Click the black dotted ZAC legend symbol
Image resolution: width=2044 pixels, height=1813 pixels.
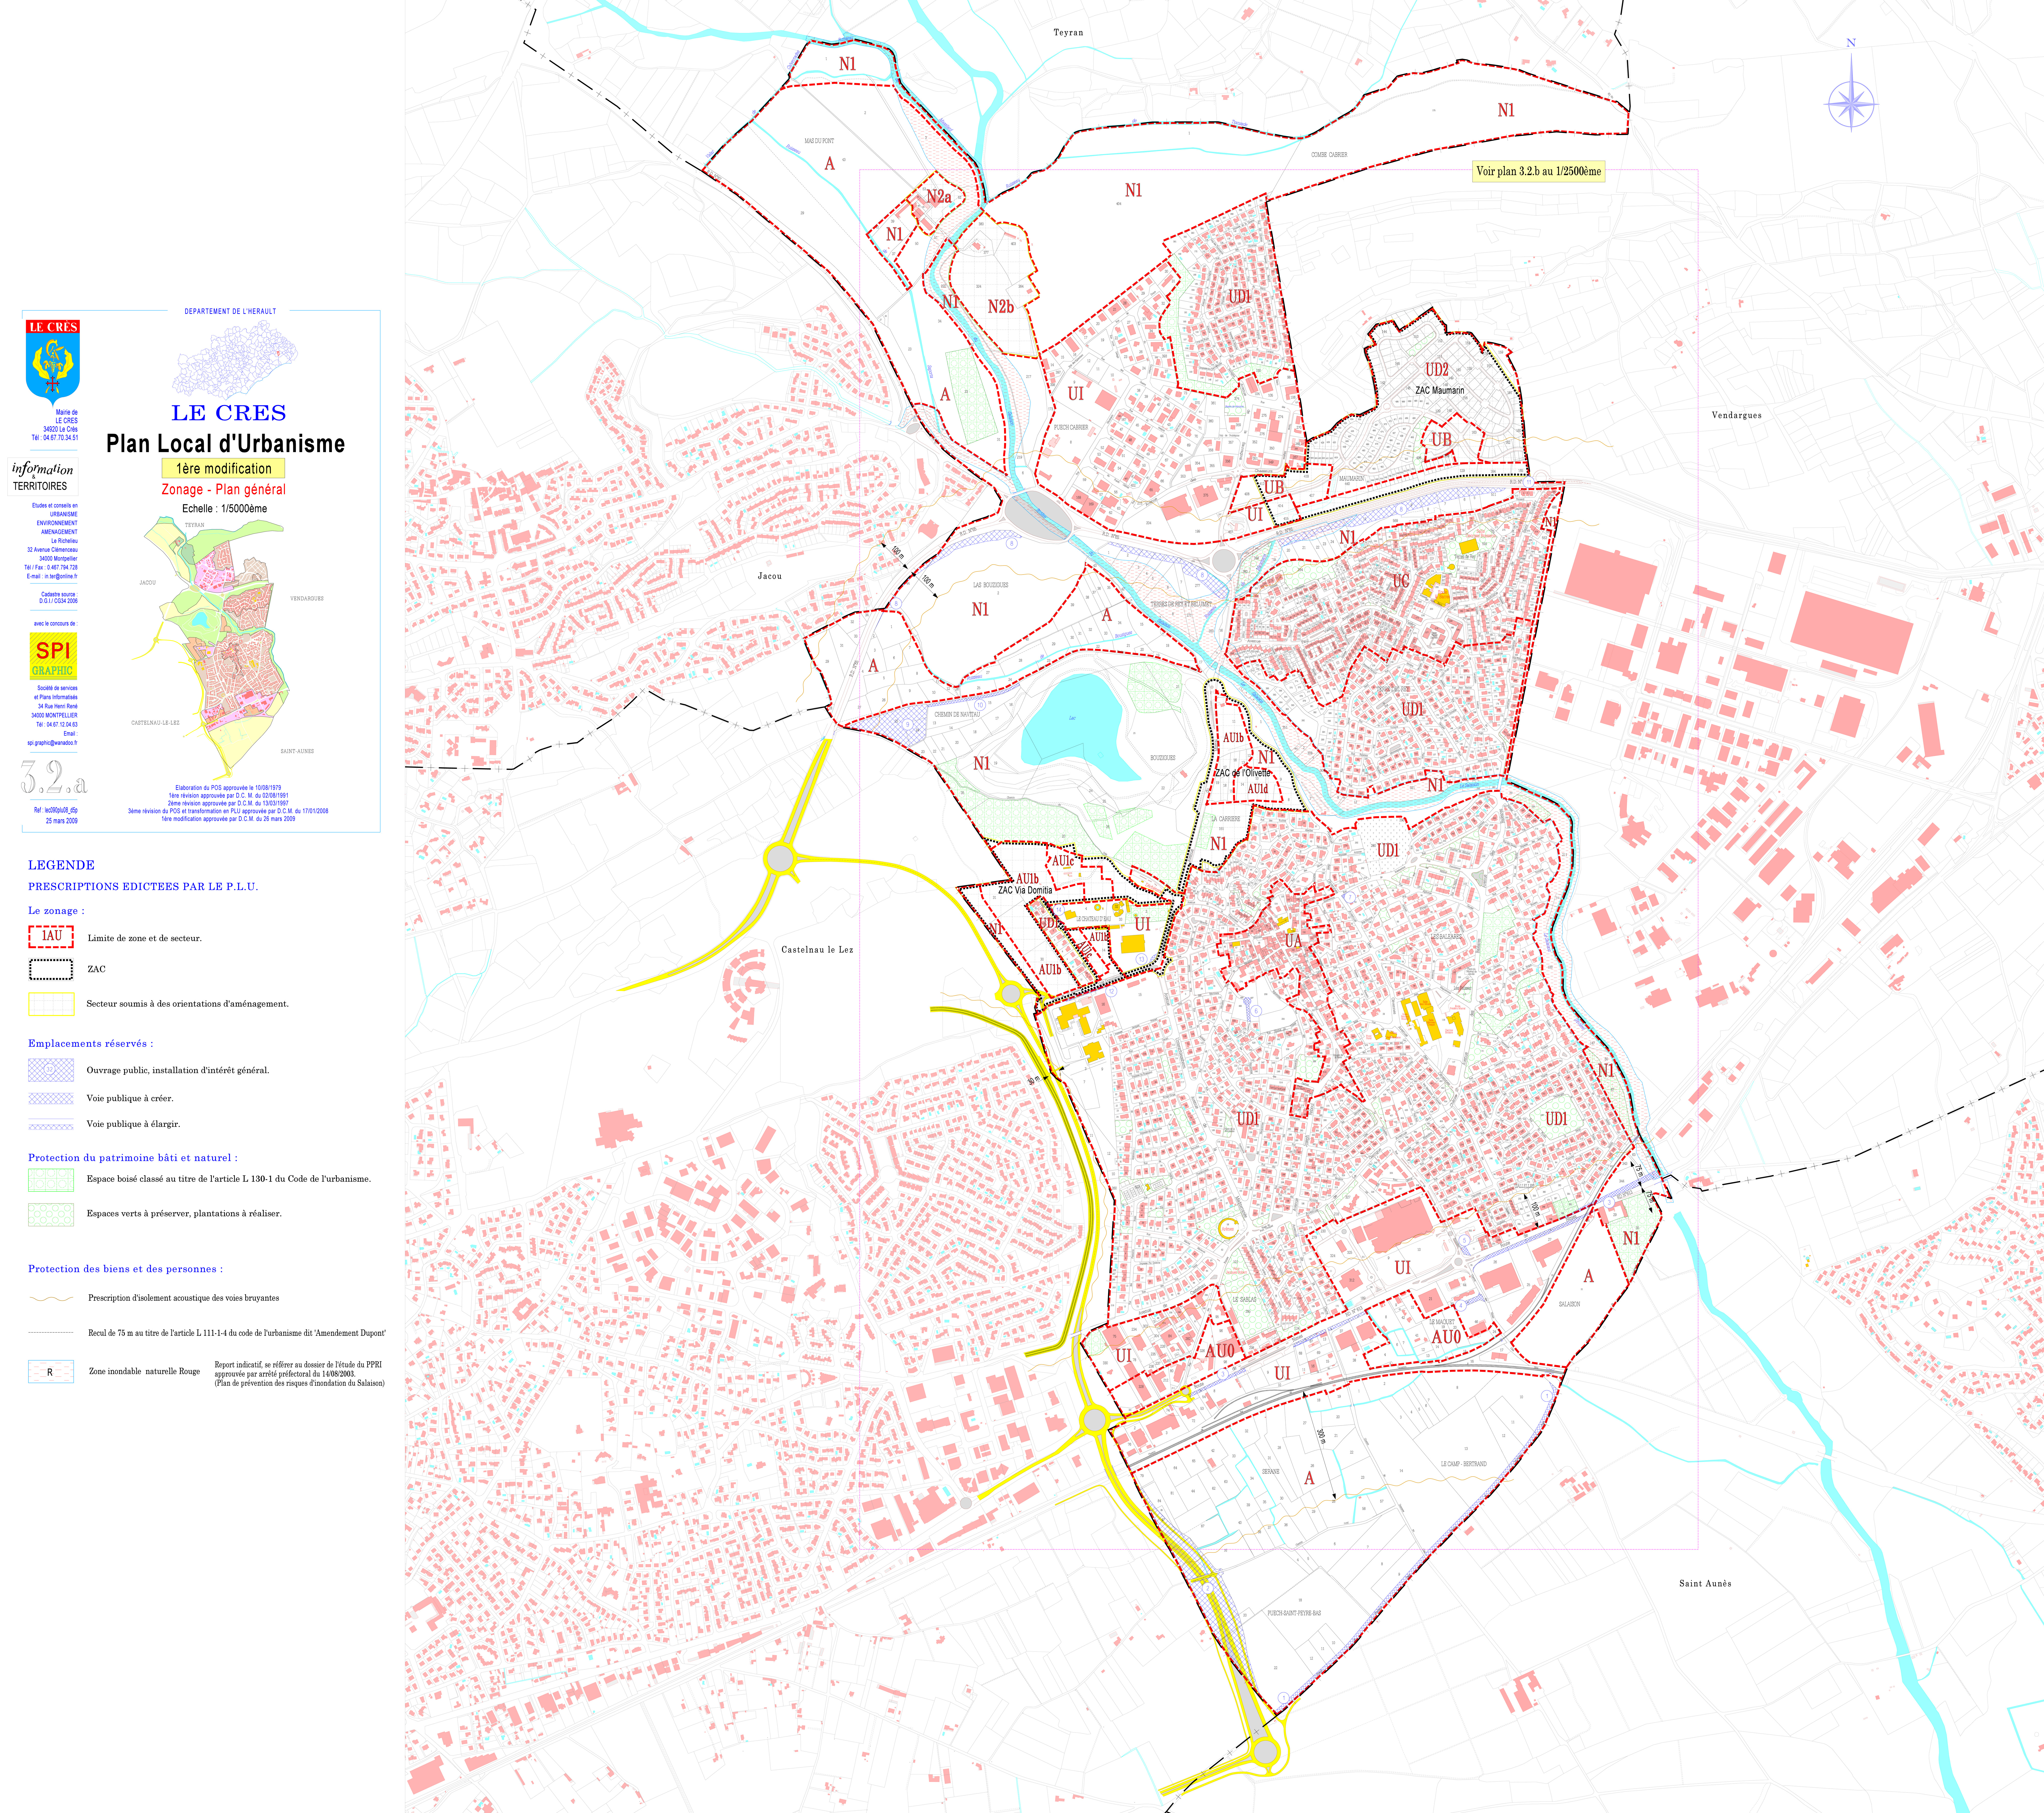click(51, 969)
